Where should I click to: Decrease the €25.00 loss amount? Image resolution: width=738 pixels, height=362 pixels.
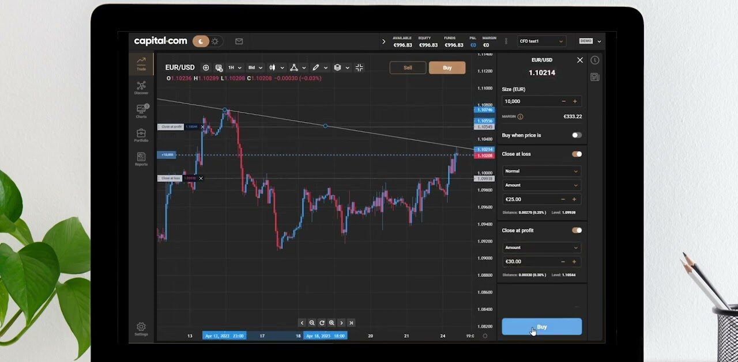pyautogui.click(x=563, y=199)
